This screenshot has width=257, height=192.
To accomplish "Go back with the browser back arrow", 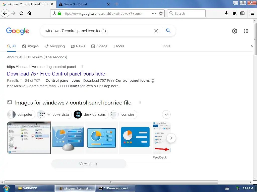I will click(x=5, y=13).
